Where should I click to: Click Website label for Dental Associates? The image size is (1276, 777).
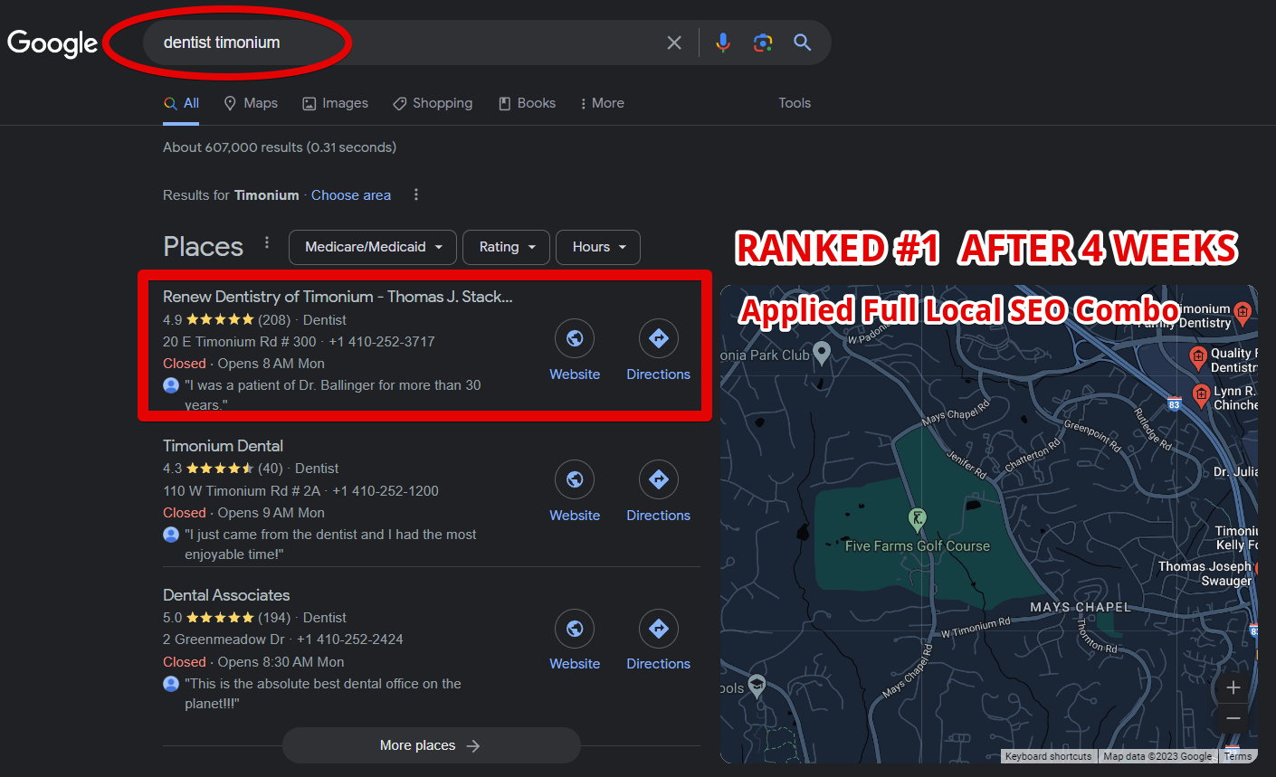pyautogui.click(x=575, y=664)
